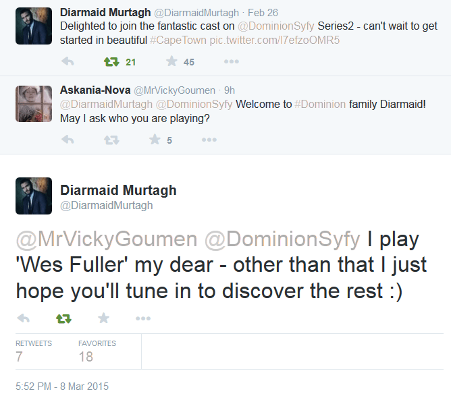451x402 pixels.
Task: Retweet Askania-Nova's tweet
Action: tap(110, 140)
